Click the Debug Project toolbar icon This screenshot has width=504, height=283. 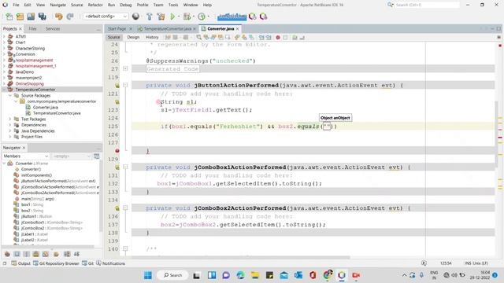tap(187, 17)
